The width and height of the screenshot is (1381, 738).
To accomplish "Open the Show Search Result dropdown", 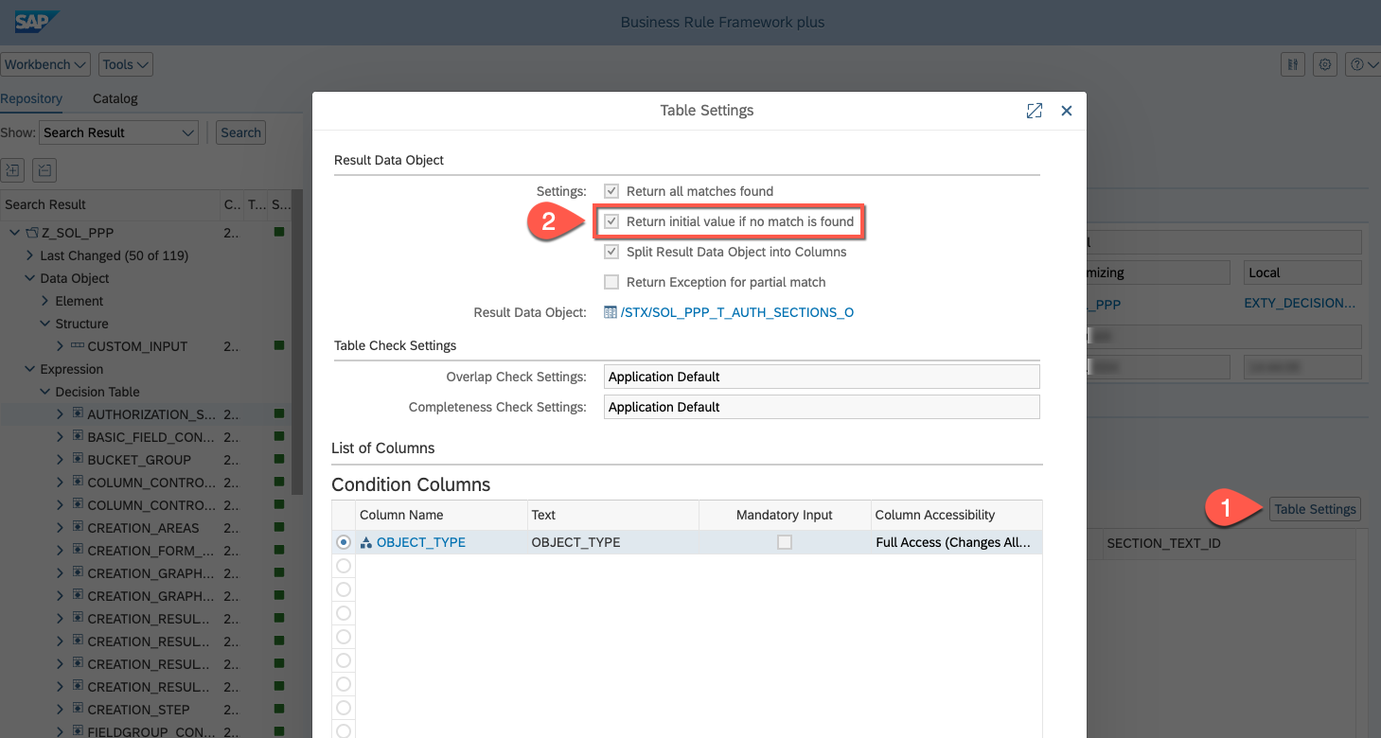I will (118, 132).
